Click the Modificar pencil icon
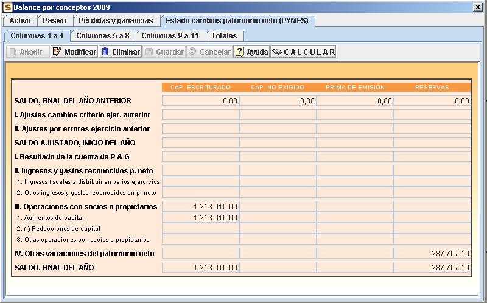This screenshot has width=487, height=303. (57, 52)
